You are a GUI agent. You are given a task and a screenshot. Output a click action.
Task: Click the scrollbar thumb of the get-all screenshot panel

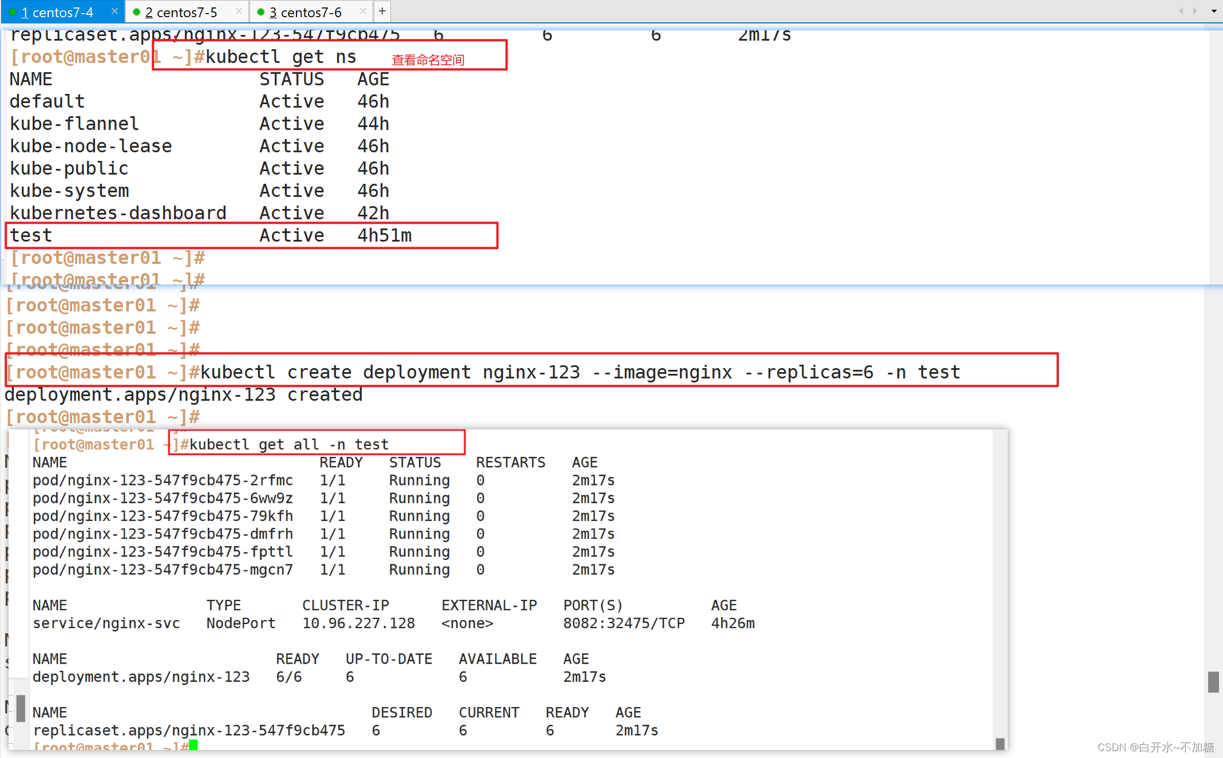[x=1000, y=743]
